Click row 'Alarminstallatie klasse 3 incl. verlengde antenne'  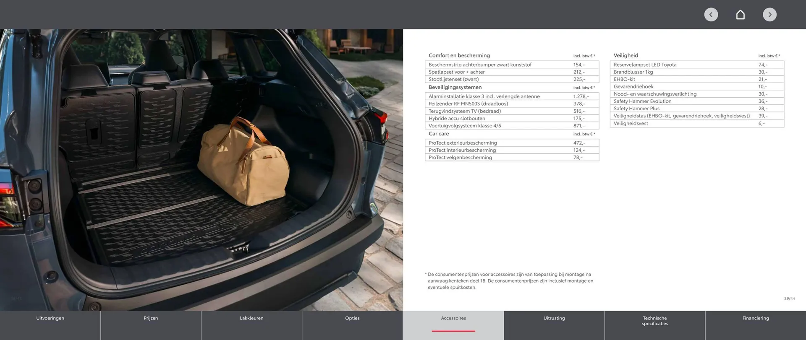512,96
